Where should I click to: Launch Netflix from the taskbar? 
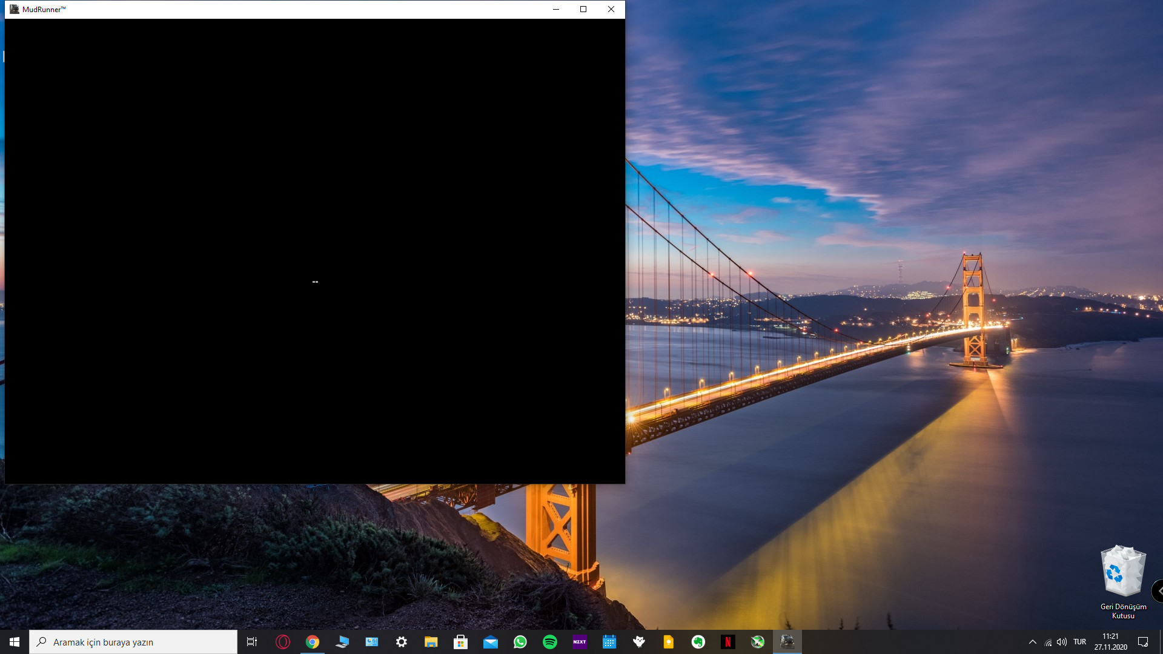[728, 642]
